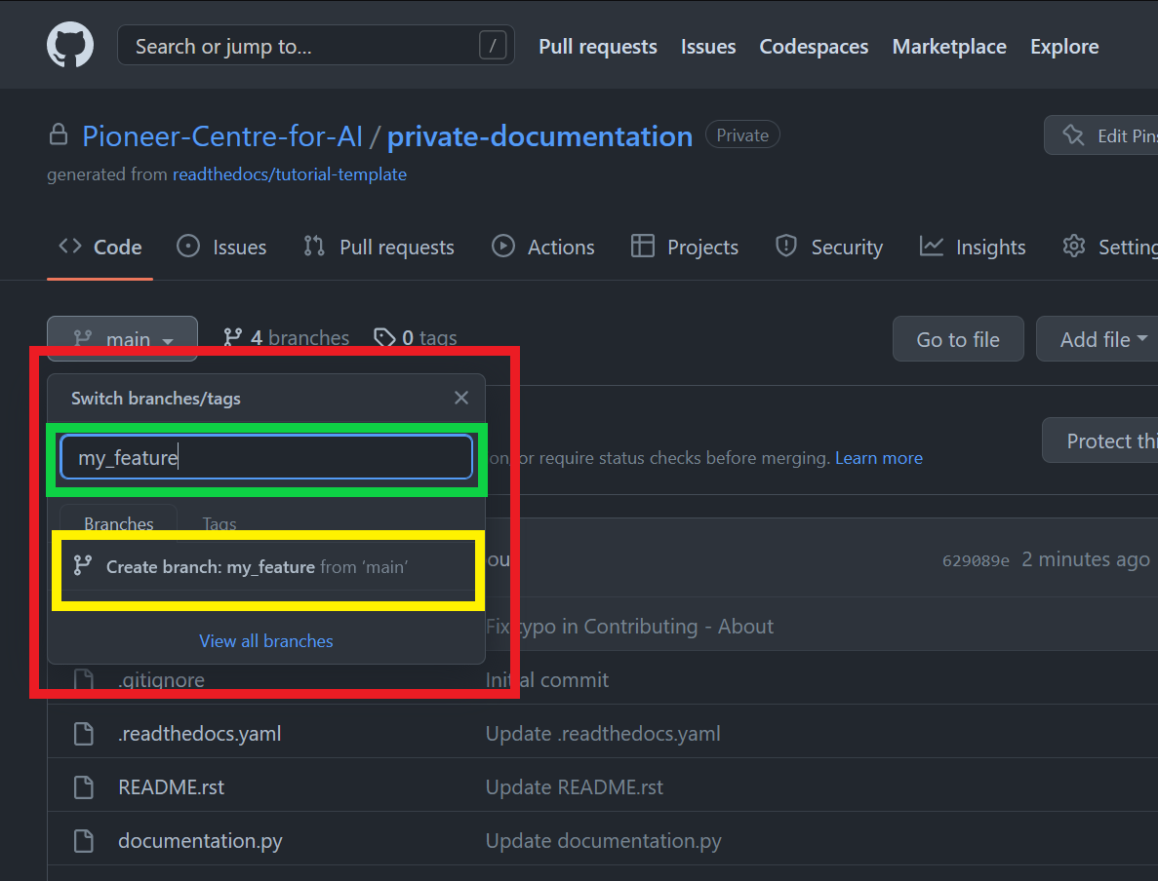Open the Actions tab
1158x881 pixels.
pyautogui.click(x=542, y=247)
